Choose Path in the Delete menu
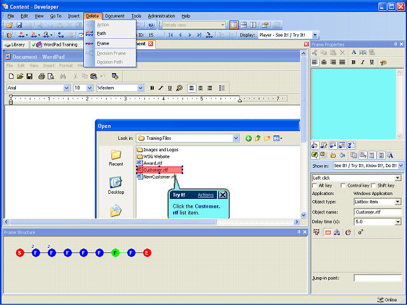 pos(110,34)
